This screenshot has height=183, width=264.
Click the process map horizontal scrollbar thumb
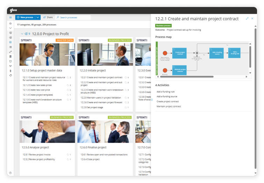pos(187,77)
